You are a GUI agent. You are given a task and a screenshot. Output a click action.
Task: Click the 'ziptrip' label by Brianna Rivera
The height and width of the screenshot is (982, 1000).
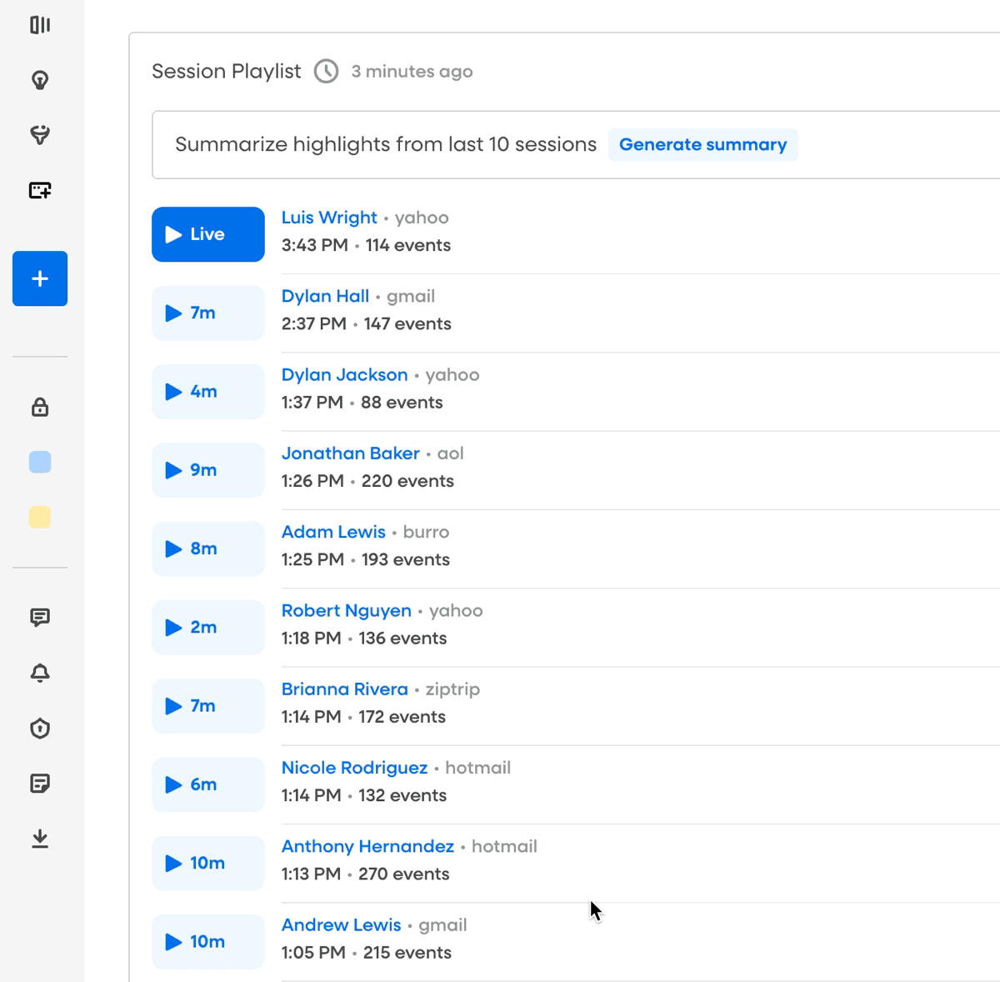point(452,689)
